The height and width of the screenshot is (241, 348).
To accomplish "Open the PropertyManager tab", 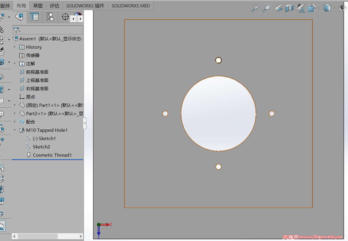I will point(34,17).
